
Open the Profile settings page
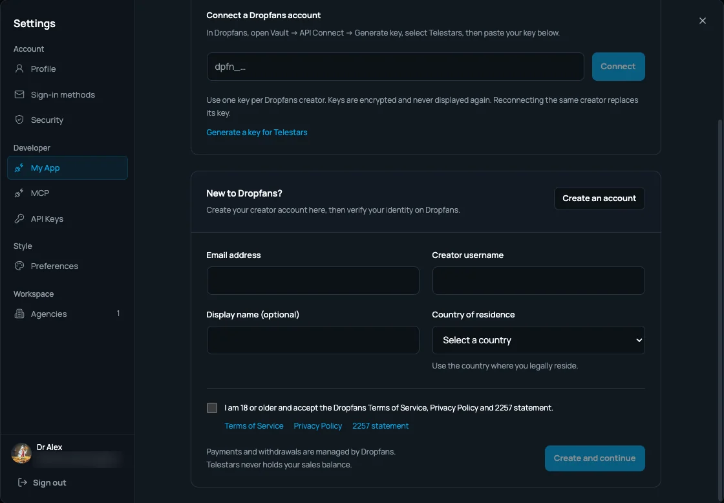(67, 69)
